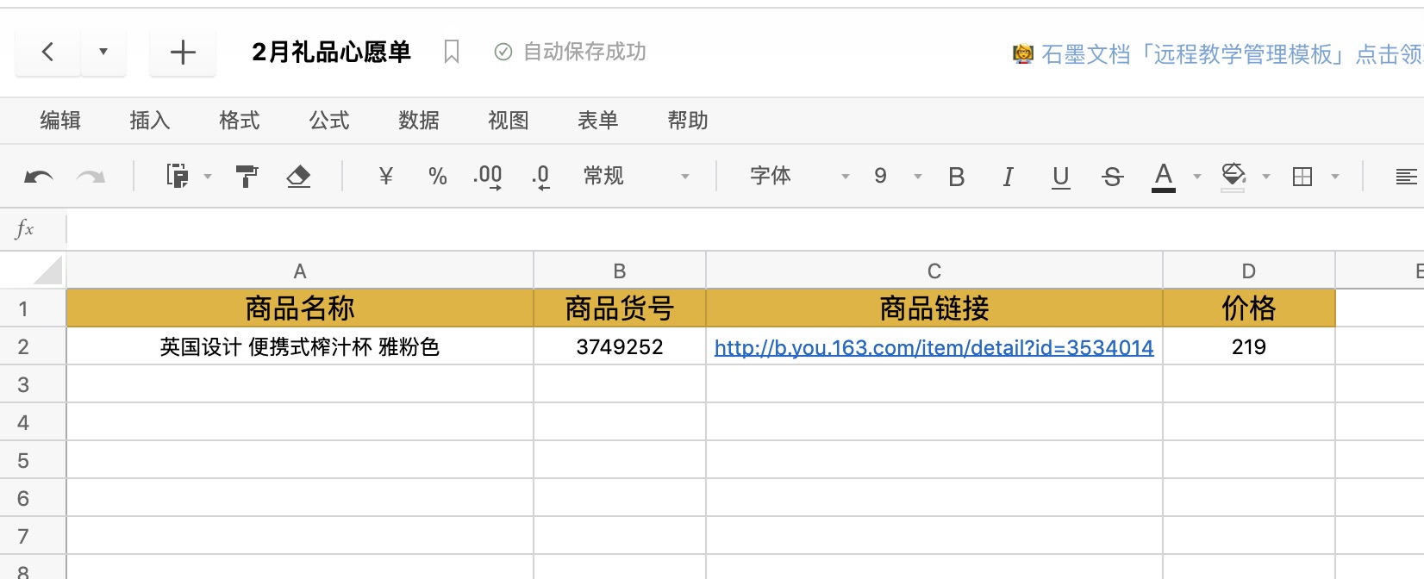Toggle bold formatting
The width and height of the screenshot is (1424, 579).
(x=956, y=177)
